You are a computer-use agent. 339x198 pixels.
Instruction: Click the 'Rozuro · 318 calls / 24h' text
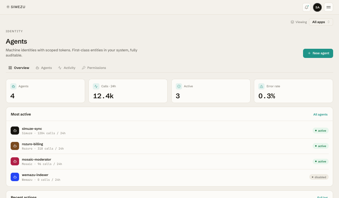[43, 148]
